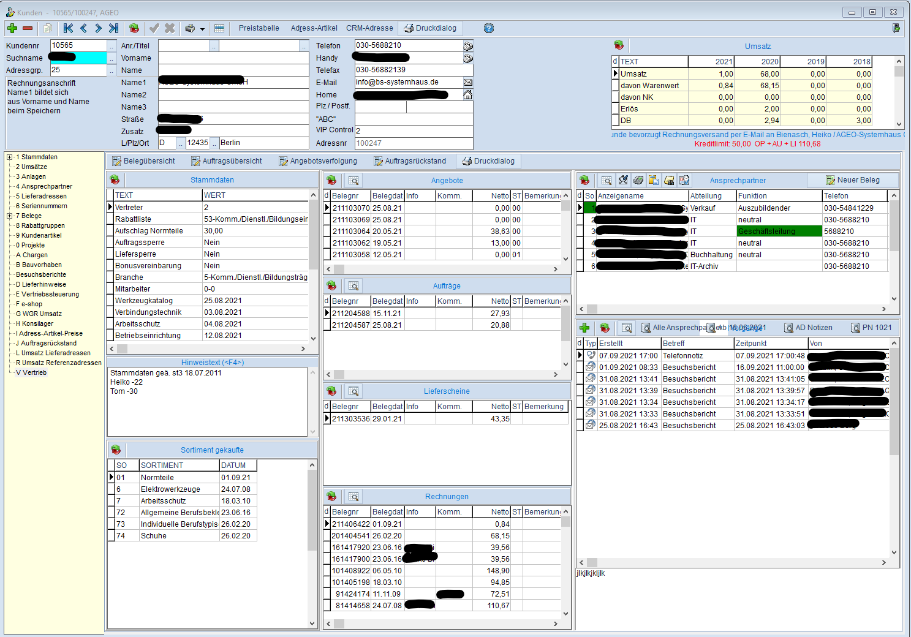The height and width of the screenshot is (637, 911).
Task: Click the house icon beside the Home field
Action: (x=467, y=94)
